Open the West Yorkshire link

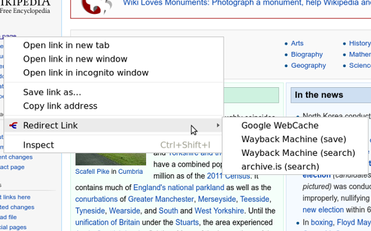pos(219,210)
